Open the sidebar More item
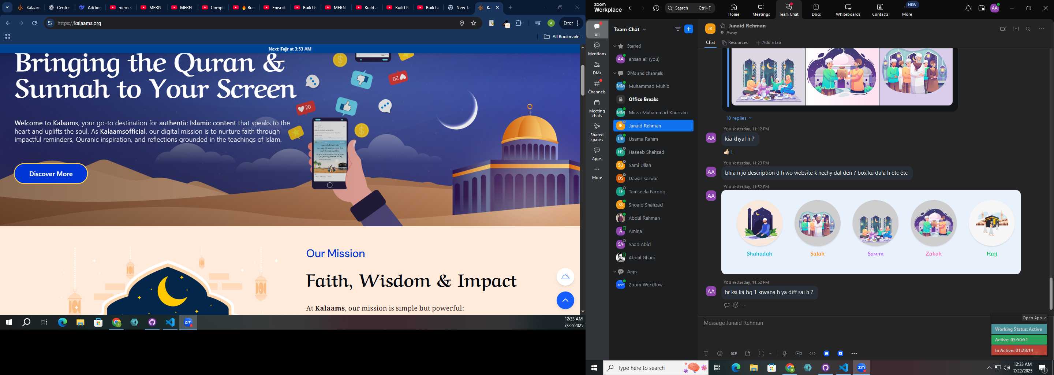This screenshot has width=1054, height=375. (597, 173)
